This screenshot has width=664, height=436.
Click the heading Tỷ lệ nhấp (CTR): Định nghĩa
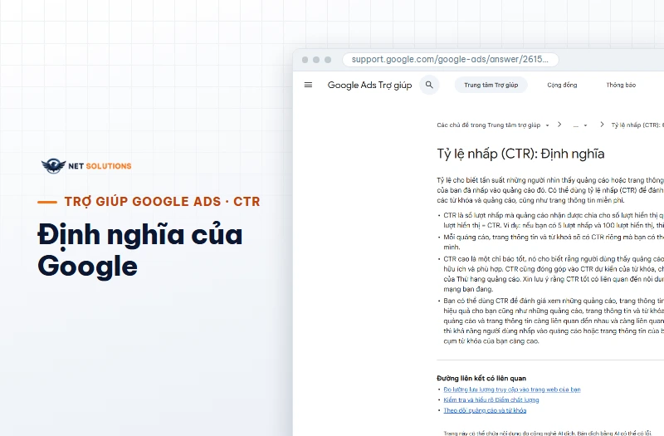(520, 154)
